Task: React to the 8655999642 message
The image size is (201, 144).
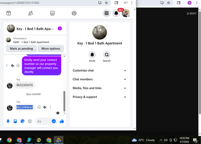Action: pyautogui.click(x=39, y=107)
